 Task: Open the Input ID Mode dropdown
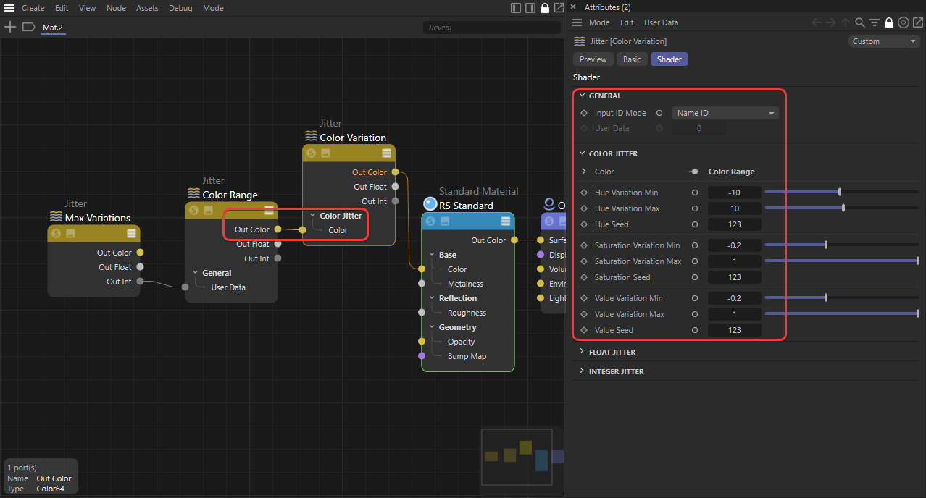pyautogui.click(x=725, y=113)
